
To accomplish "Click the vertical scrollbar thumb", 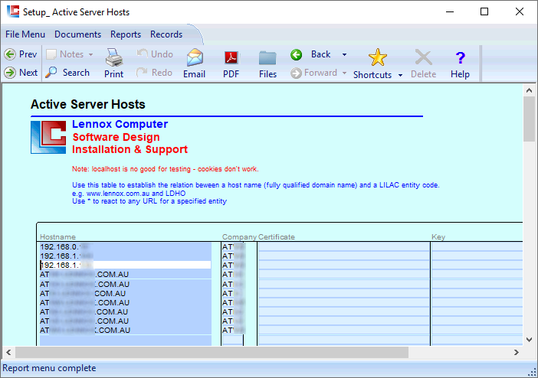I will (x=529, y=119).
